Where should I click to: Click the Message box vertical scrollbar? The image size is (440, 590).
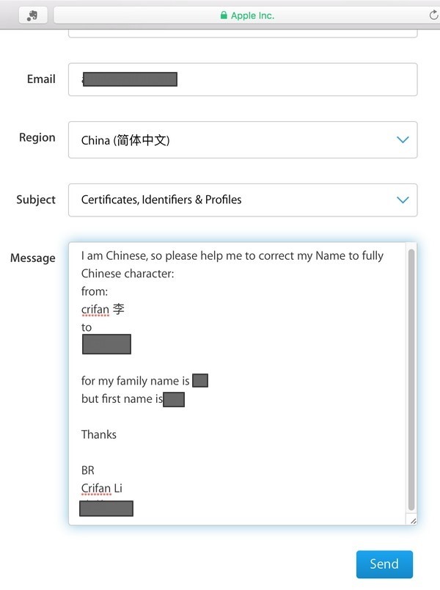pyautogui.click(x=411, y=382)
